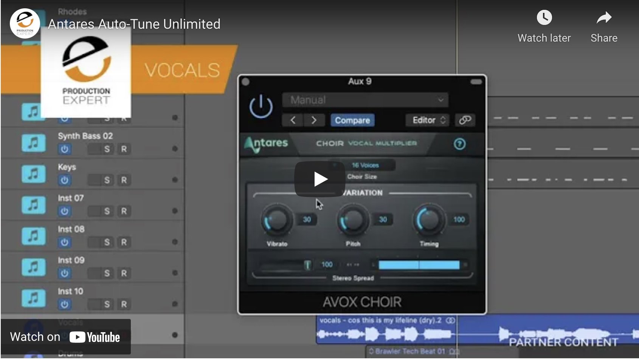
Task: Open the Manual preset dropdown
Action: [x=365, y=100]
